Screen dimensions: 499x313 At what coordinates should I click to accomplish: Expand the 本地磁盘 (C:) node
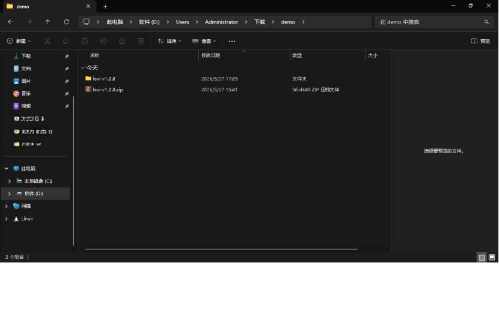tap(10, 181)
